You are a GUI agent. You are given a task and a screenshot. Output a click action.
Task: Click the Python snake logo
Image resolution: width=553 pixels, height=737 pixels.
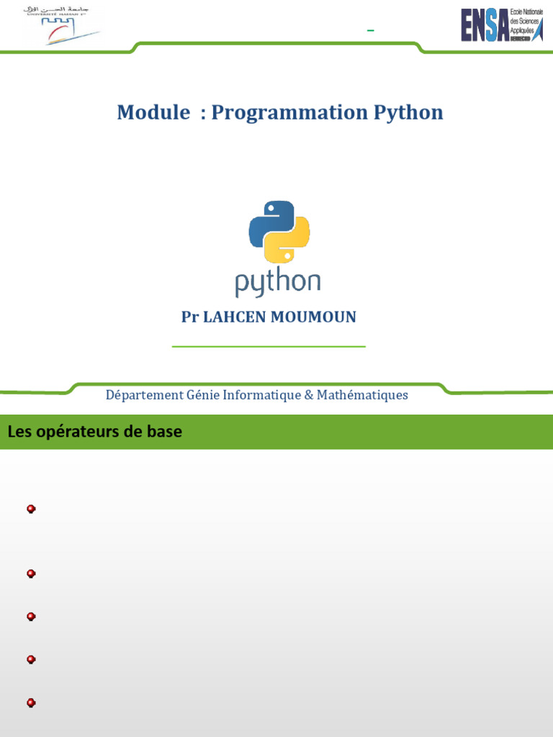click(279, 232)
